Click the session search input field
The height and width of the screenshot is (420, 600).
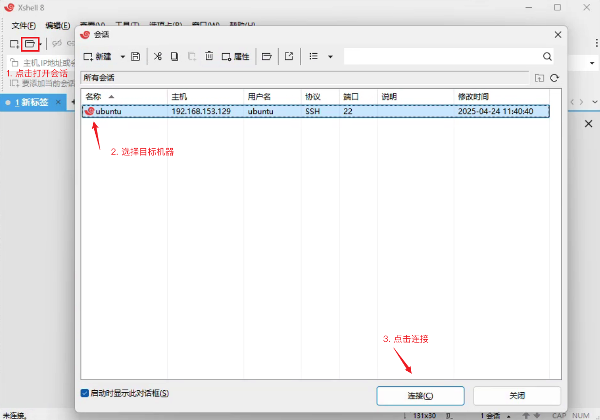coord(441,57)
